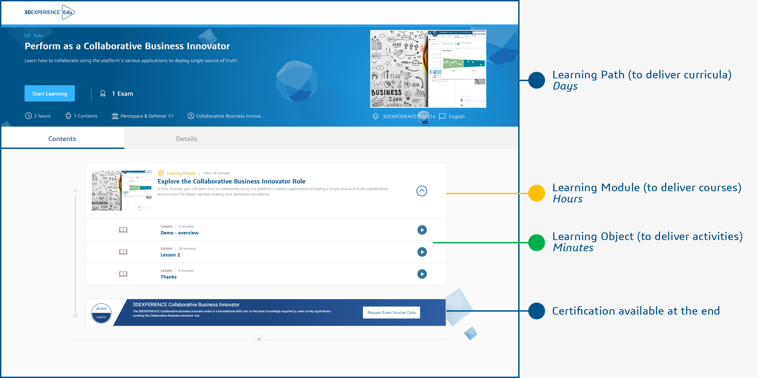Image resolution: width=758 pixels, height=378 pixels.
Task: Click the 6 minutes duration text
Action: coord(186,226)
